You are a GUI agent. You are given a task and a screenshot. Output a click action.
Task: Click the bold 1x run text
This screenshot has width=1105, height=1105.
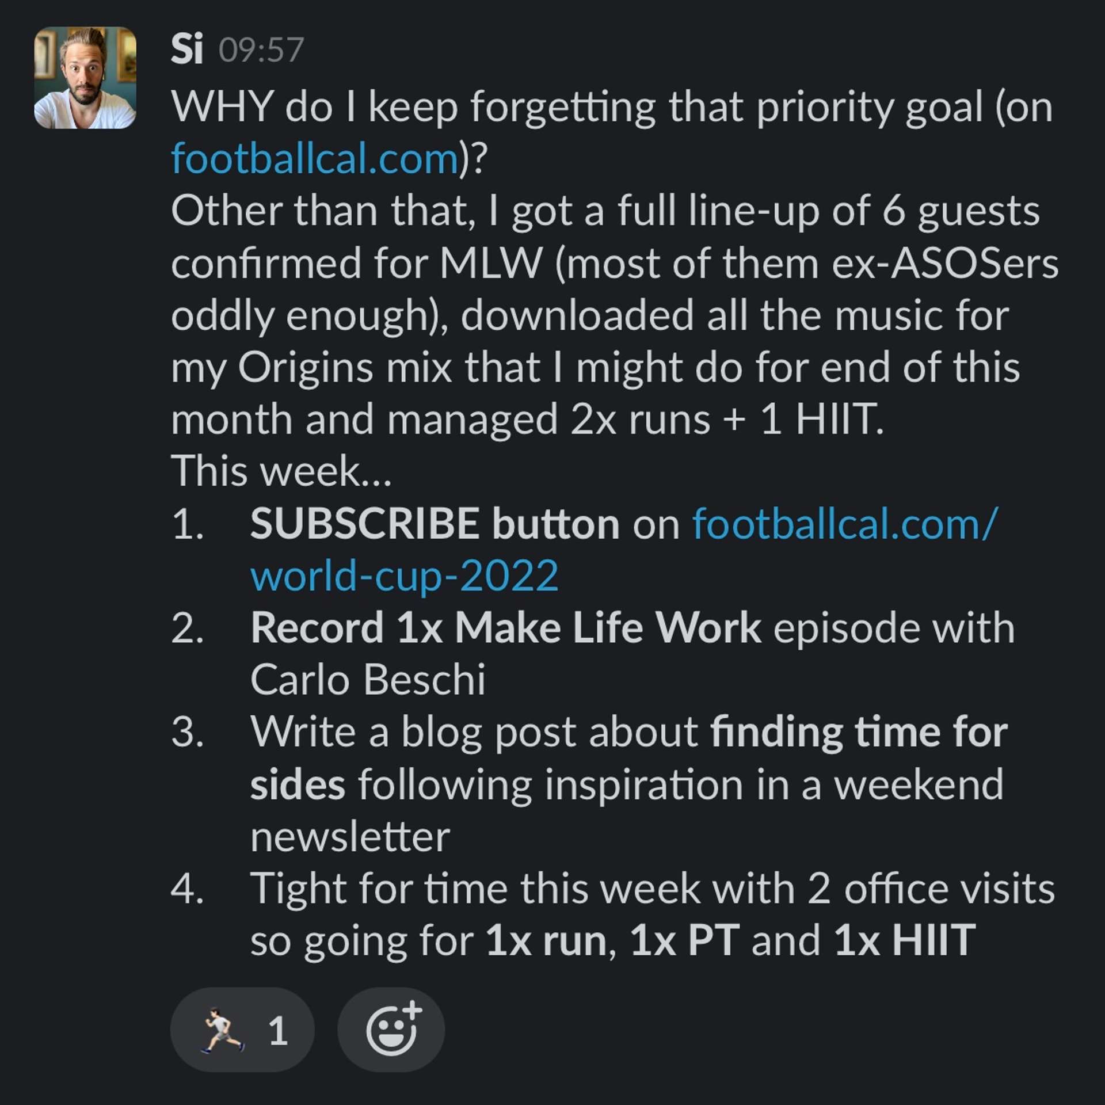(547, 940)
